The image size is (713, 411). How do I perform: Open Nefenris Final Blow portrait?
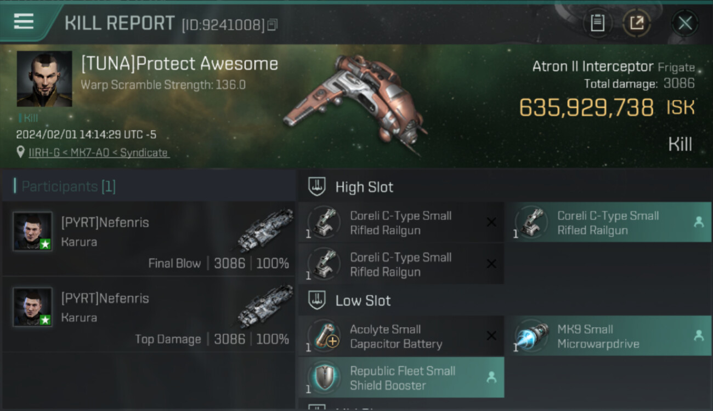pos(33,232)
